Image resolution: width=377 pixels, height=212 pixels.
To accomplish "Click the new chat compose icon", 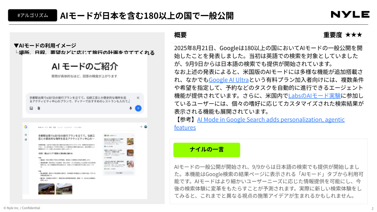I will pos(26,139).
